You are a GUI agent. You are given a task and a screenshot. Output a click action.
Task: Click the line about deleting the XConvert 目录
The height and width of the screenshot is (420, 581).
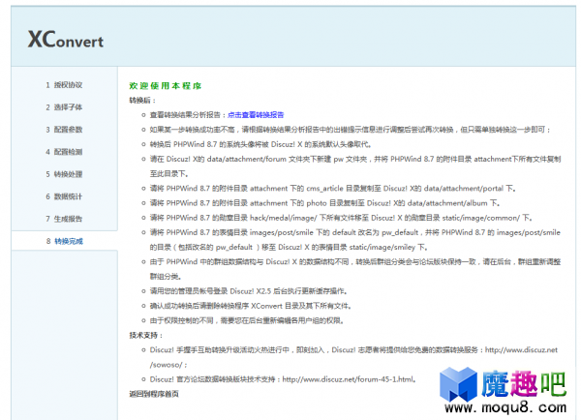tap(251, 306)
